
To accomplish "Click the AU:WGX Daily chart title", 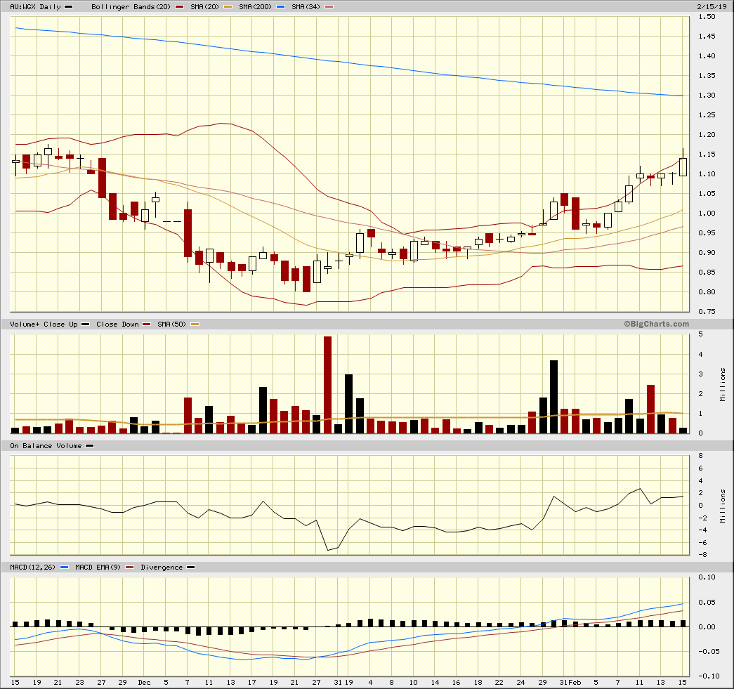I will point(36,6).
